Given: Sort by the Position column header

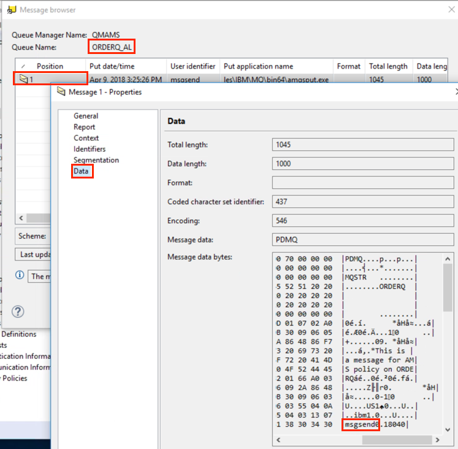Looking at the screenshot, I should (x=50, y=66).
